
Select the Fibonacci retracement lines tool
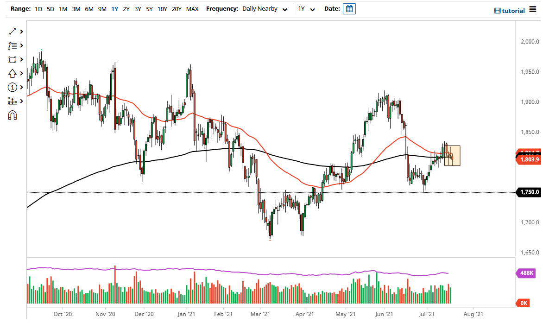coord(12,46)
